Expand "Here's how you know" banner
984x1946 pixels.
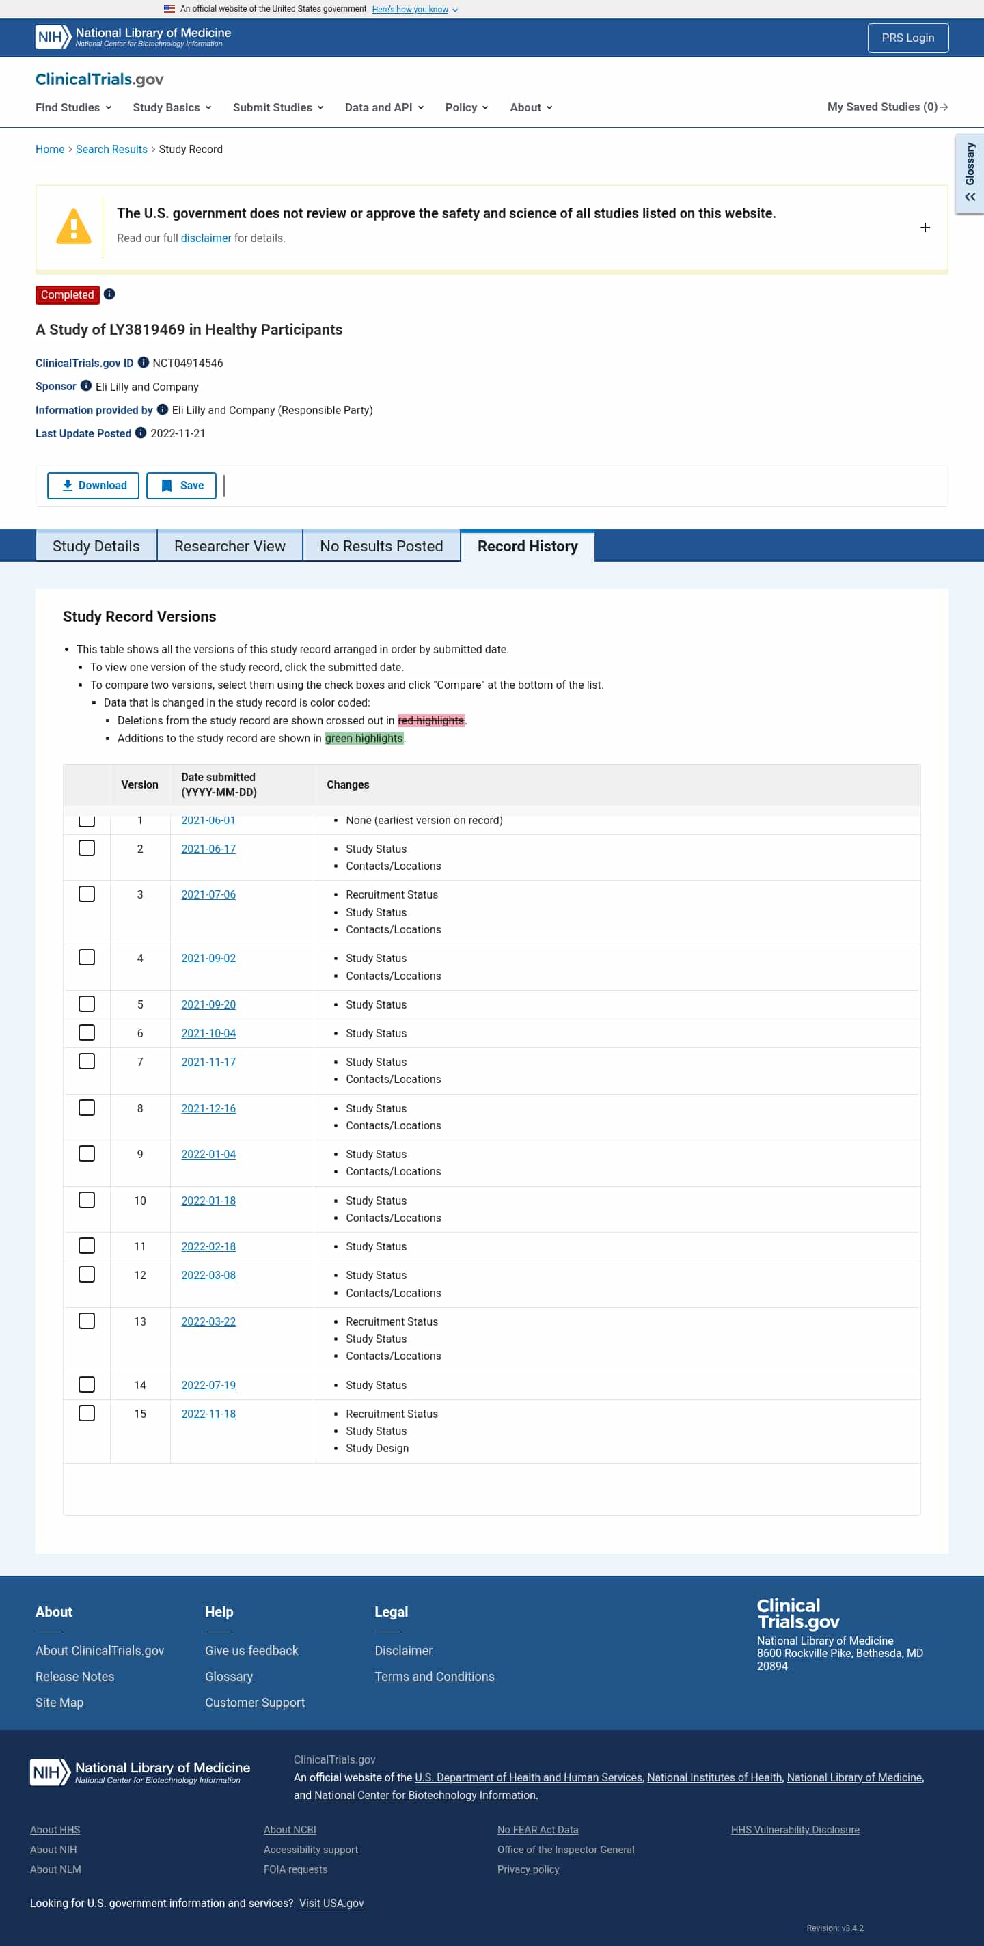pos(415,9)
